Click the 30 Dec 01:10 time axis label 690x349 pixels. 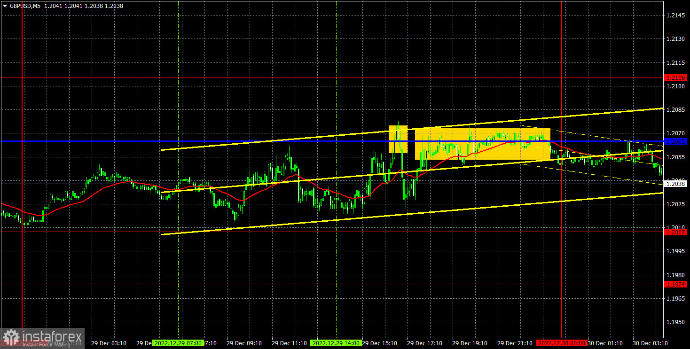(x=604, y=343)
